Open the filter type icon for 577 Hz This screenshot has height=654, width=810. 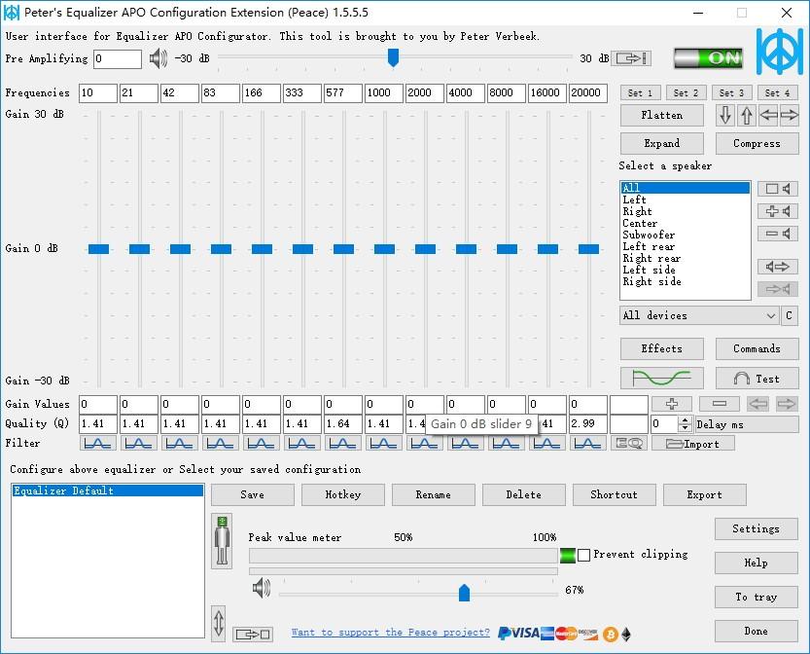tap(342, 443)
